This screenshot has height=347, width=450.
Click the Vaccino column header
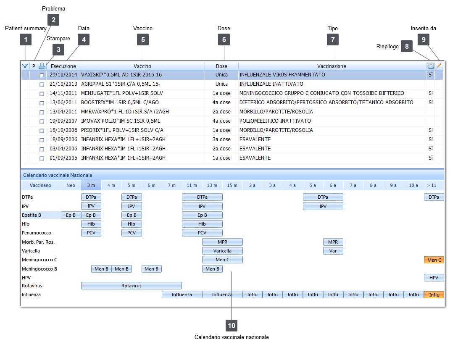[x=142, y=66]
